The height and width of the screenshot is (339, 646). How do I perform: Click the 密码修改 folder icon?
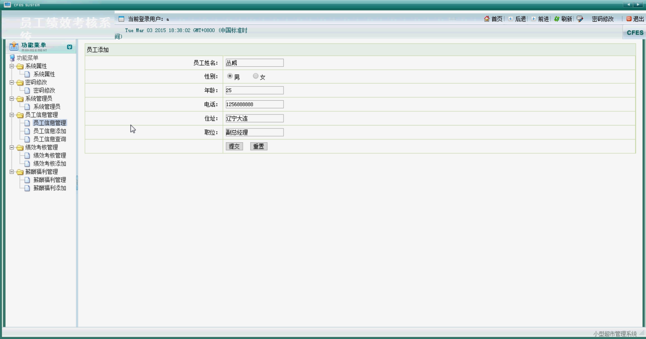[x=20, y=82]
